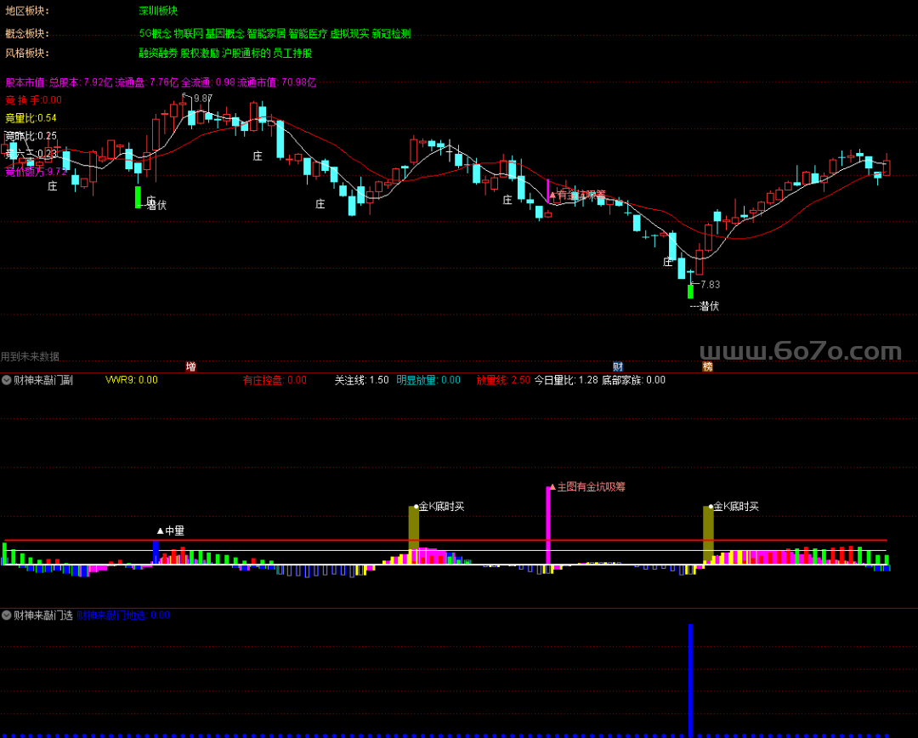Open the 财神来敲门副 indicator name menu
This screenshot has width=918, height=738.
(43, 380)
